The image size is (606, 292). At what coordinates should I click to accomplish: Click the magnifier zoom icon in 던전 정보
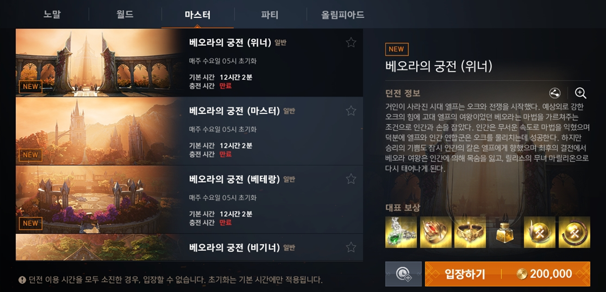pos(580,93)
